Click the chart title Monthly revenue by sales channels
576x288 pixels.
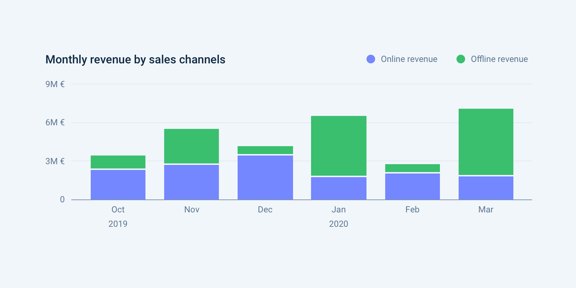click(135, 59)
